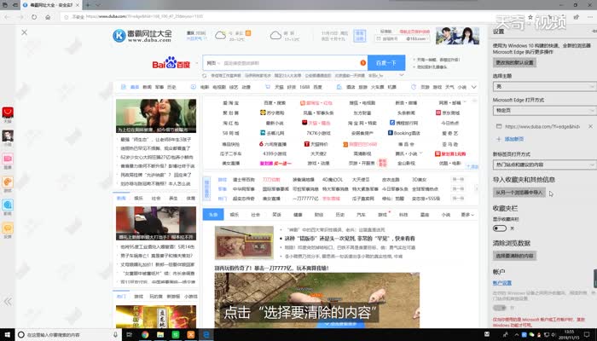Click the Back arrow in browser toolbar
This screenshot has width=597, height=341.
[x=7, y=17]
